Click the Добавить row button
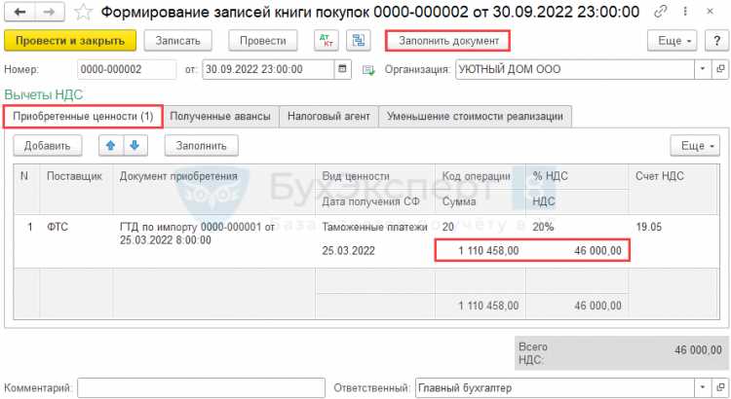This screenshot has height=399, width=731. 48,146
